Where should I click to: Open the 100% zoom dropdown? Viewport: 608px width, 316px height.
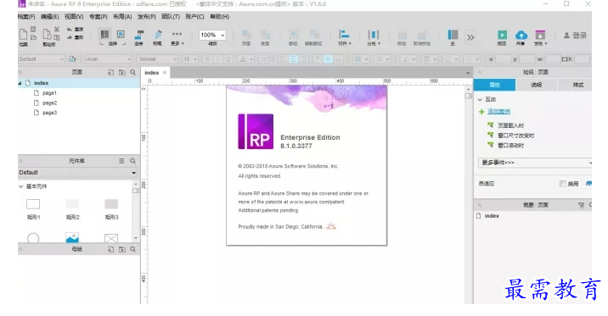coord(211,36)
